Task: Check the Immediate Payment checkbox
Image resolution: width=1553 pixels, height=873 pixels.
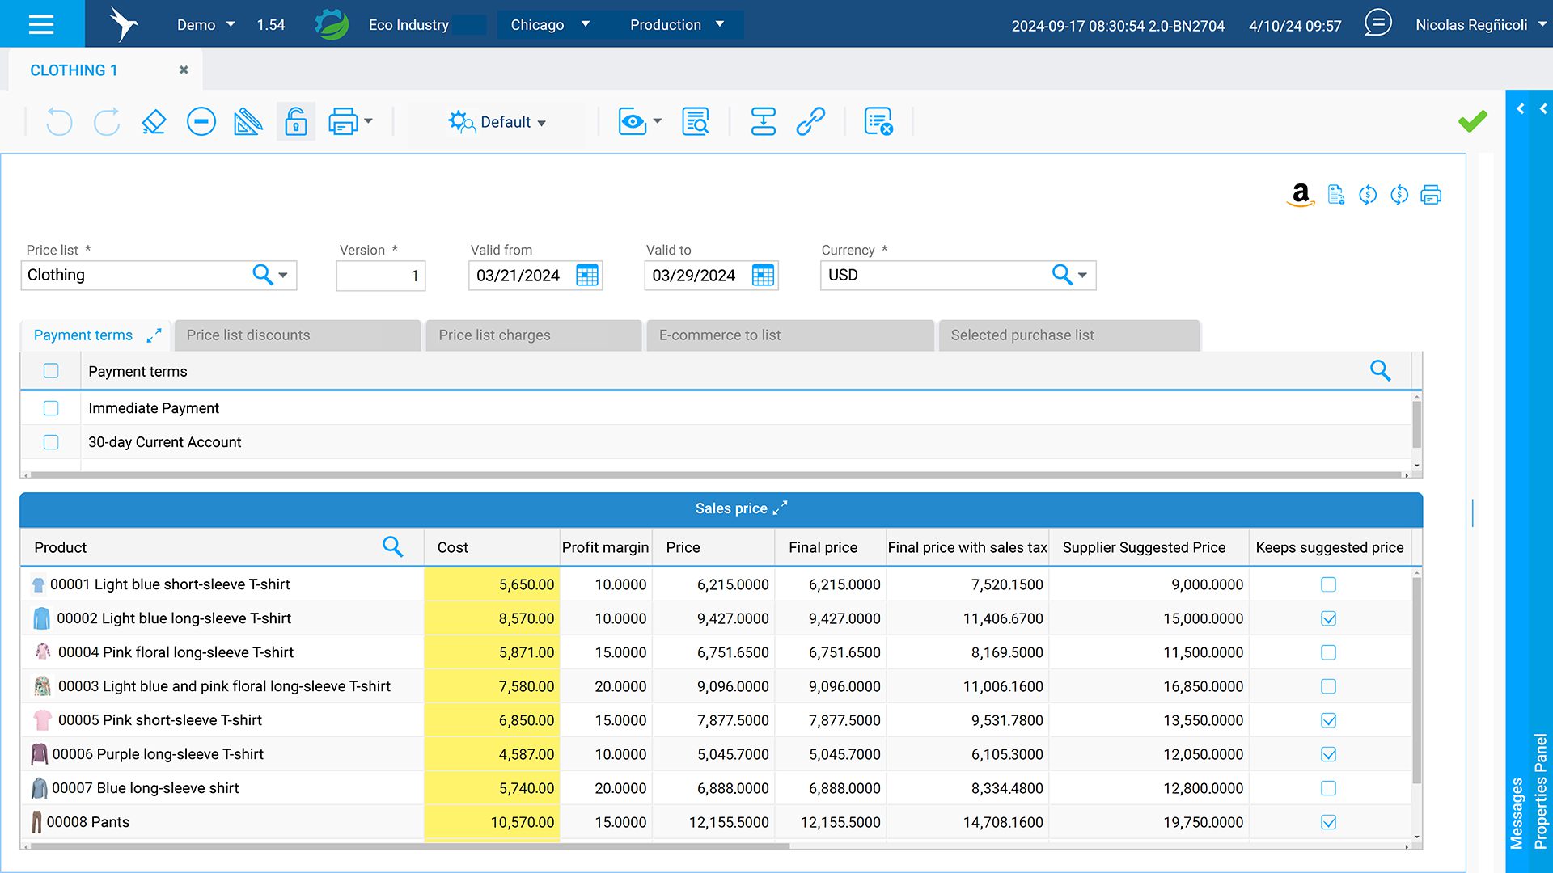Action: pyautogui.click(x=51, y=408)
